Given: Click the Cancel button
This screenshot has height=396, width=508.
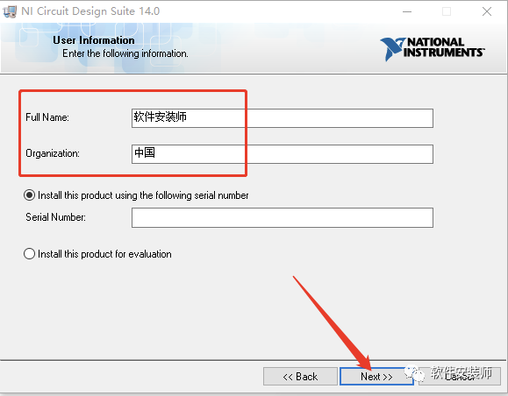Looking at the screenshot, I should tap(460, 377).
